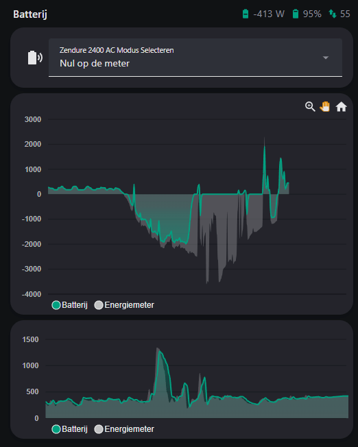
Task: Click the up-down arrows icon beside 55
Action: click(333, 14)
